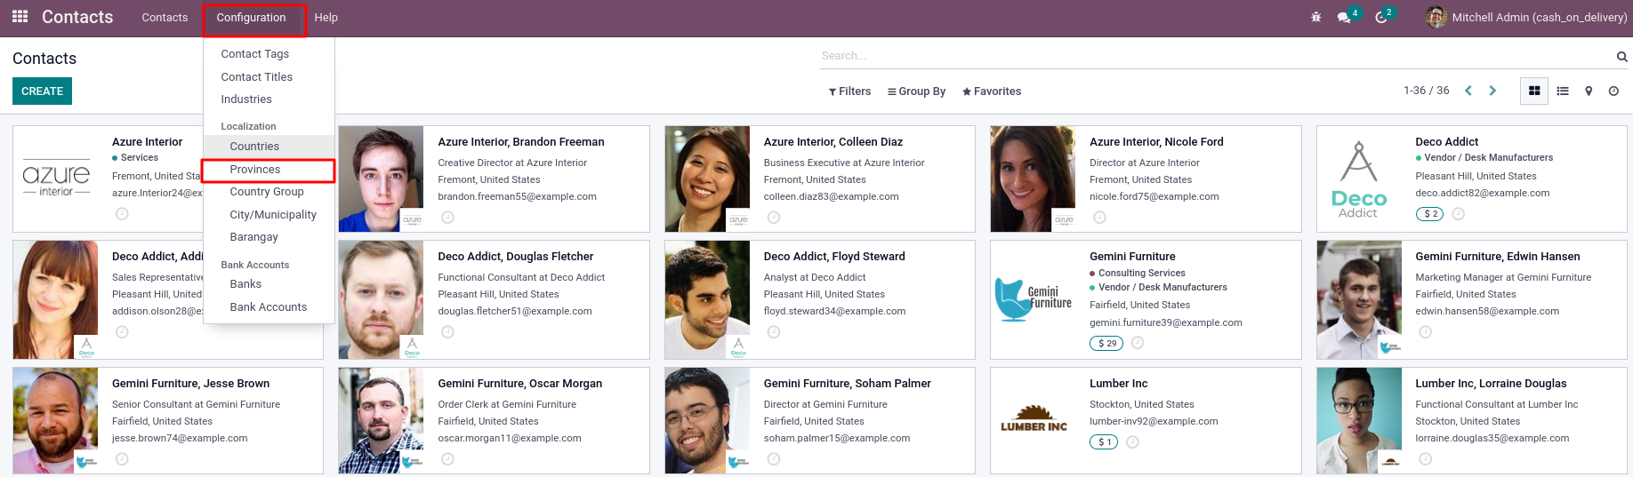
Task: Click Gemini Furniture, Edwin Hansen name
Action: [x=1497, y=257]
